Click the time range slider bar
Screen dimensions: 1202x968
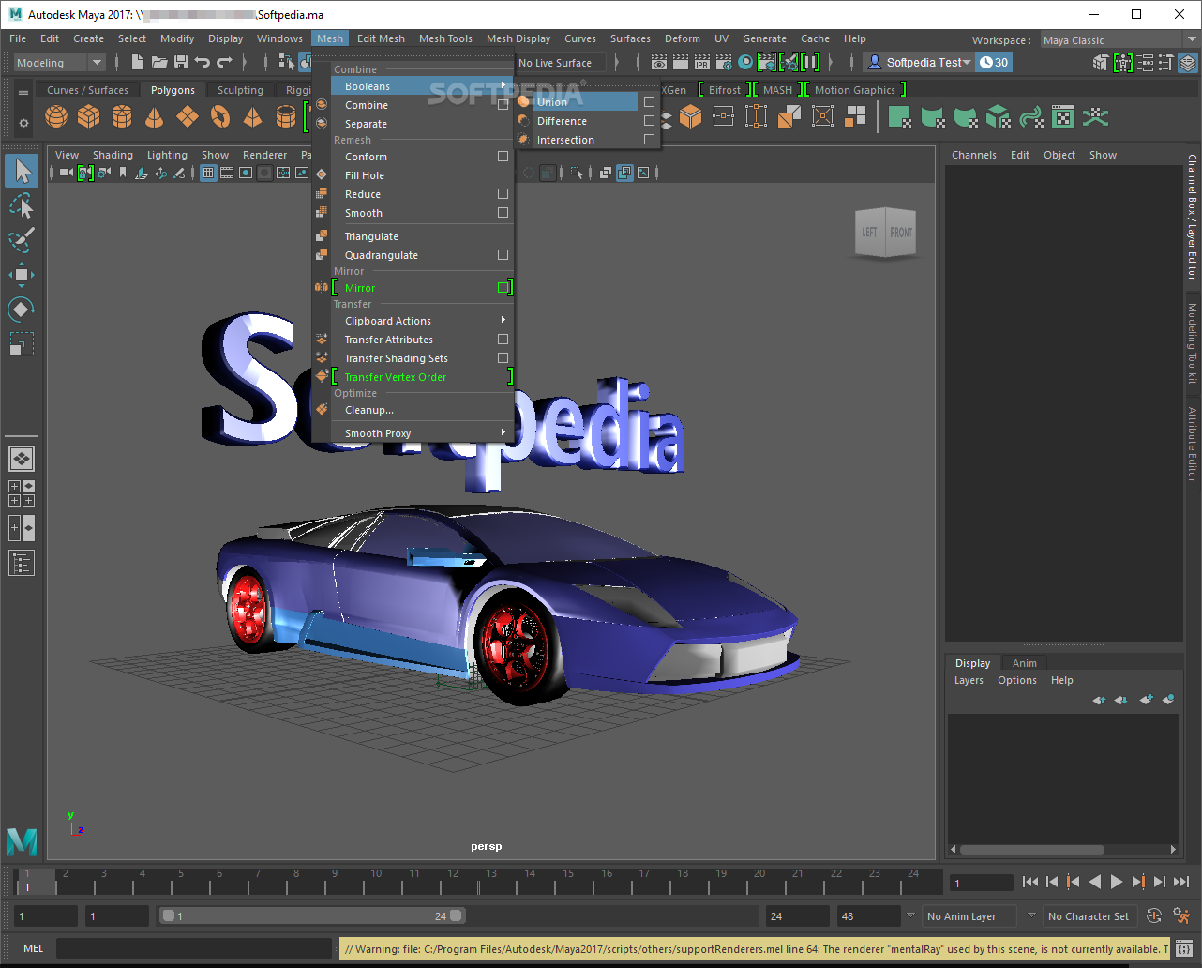[311, 916]
